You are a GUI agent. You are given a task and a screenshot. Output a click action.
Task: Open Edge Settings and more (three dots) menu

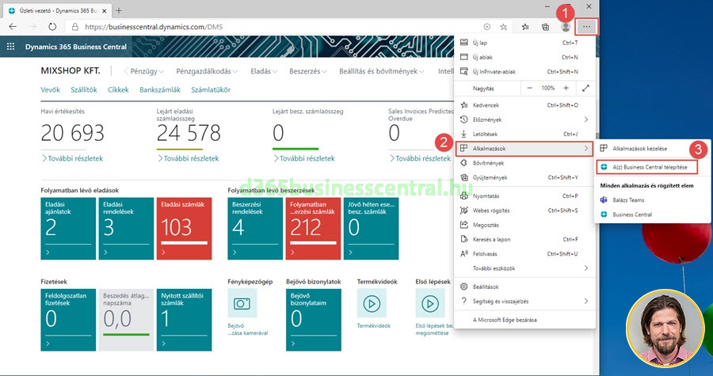(587, 26)
